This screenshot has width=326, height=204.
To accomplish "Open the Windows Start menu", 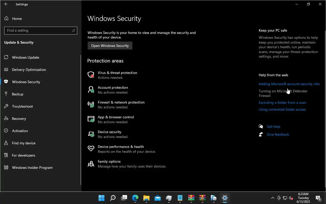I will [x=101, y=198].
